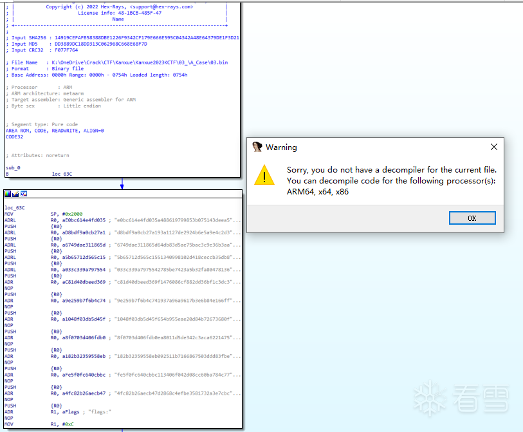
Task: Click string reference aFe5f0fc640cbbc
Action: 84,375
